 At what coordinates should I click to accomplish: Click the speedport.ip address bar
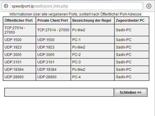click(x=72, y=6)
